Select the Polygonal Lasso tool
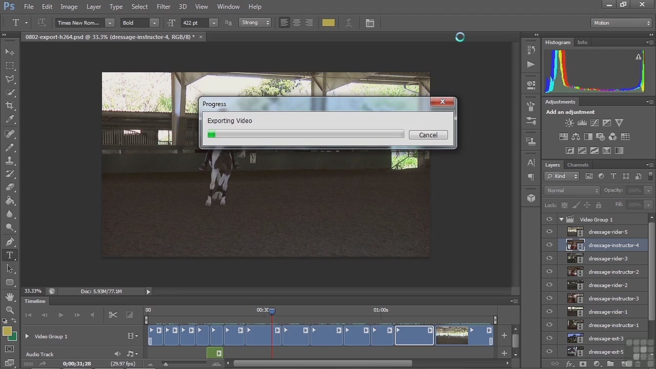This screenshot has height=369, width=656. pyautogui.click(x=10, y=79)
